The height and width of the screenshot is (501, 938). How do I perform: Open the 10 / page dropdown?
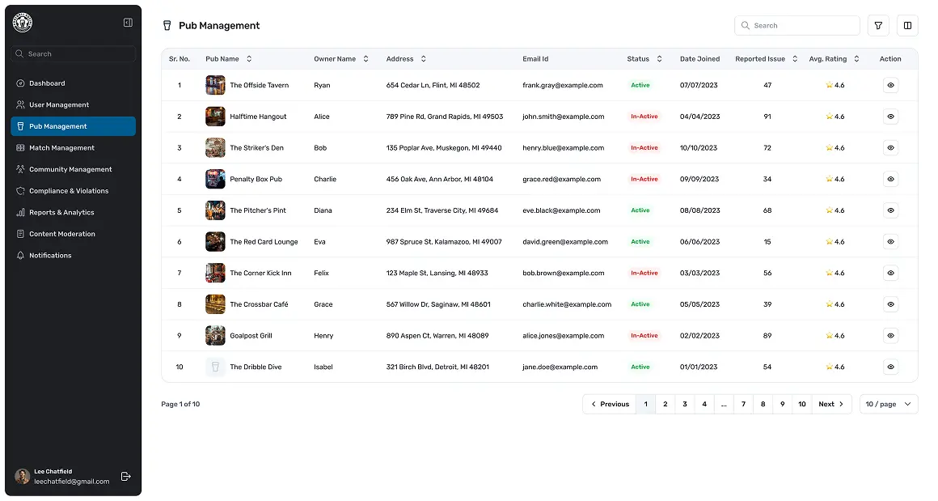pos(888,404)
